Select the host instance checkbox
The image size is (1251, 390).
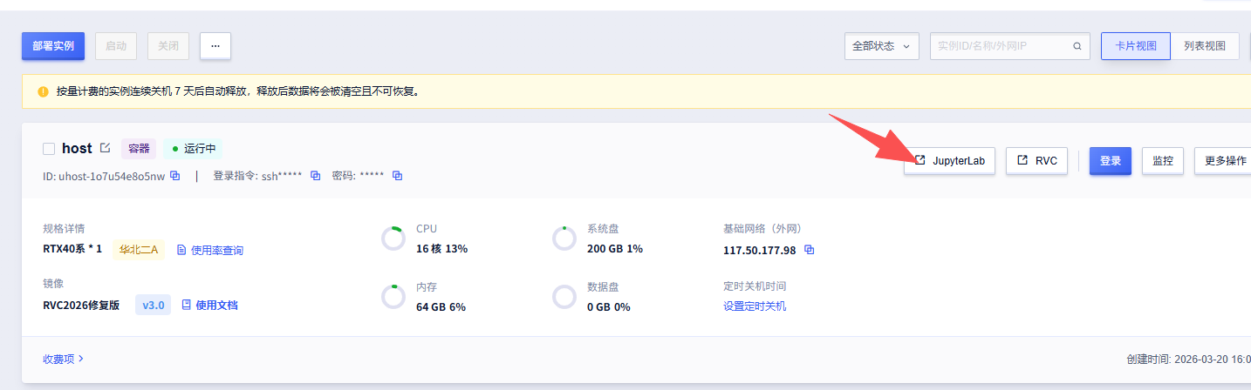click(49, 149)
